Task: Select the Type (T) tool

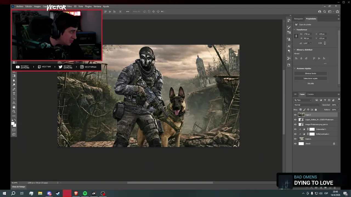Action: click(14, 94)
